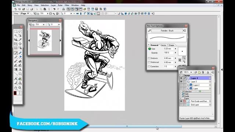Click the New Folder icon in the Layers panel
Image resolution: width=235 pixels, height=132 pixels.
199,72
